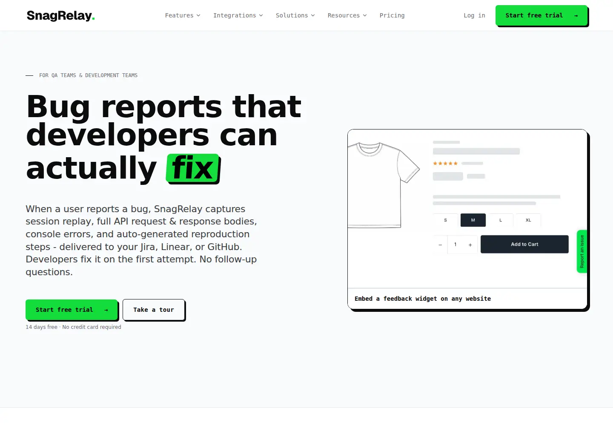Click the Add to Cart button
613x426 pixels.
tap(524, 244)
